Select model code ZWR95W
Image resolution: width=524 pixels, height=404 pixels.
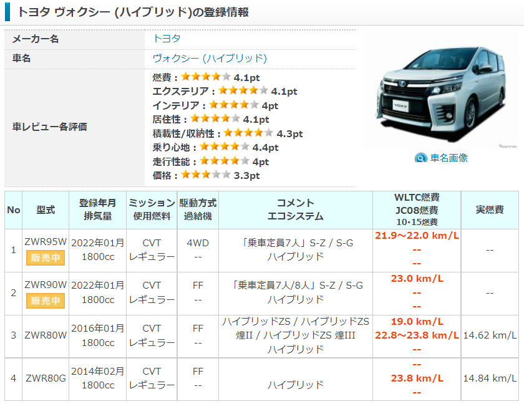pos(46,242)
